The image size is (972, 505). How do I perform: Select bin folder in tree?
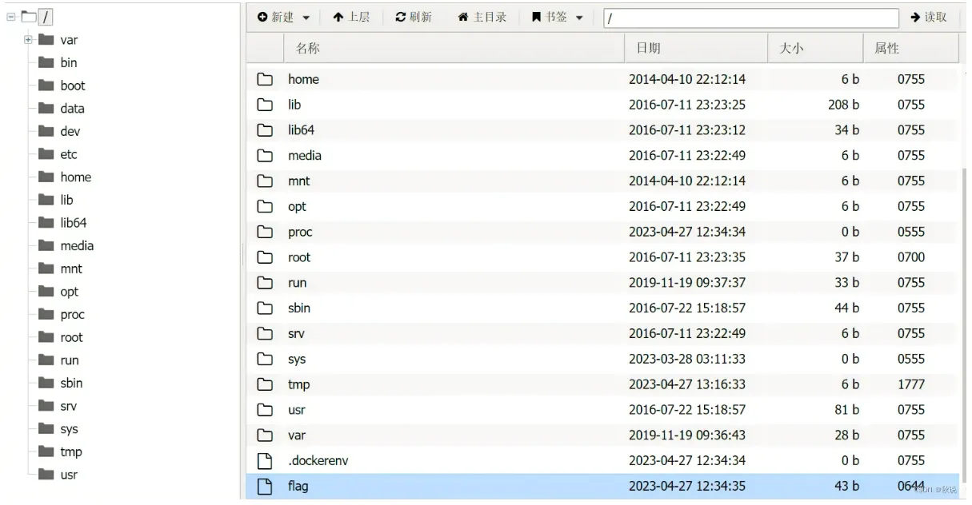coord(69,62)
